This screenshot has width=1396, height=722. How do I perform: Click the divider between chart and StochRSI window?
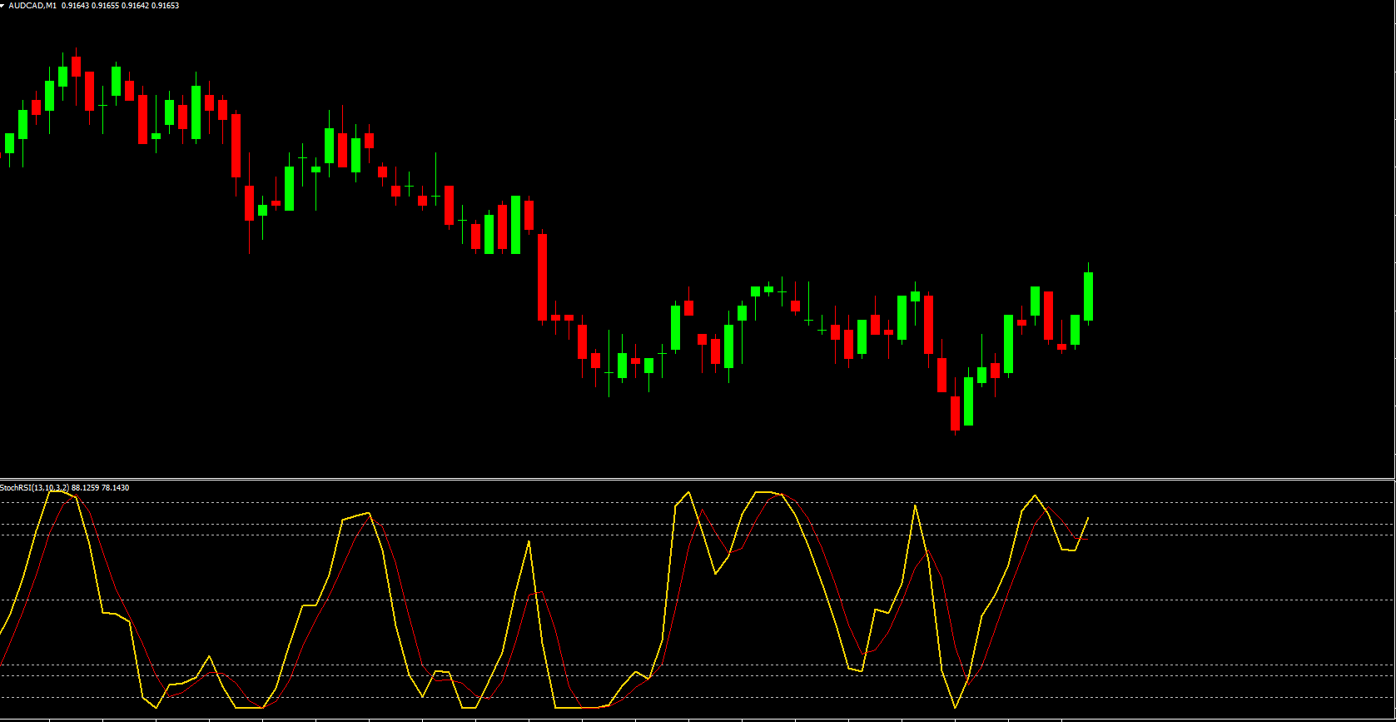[x=698, y=479]
